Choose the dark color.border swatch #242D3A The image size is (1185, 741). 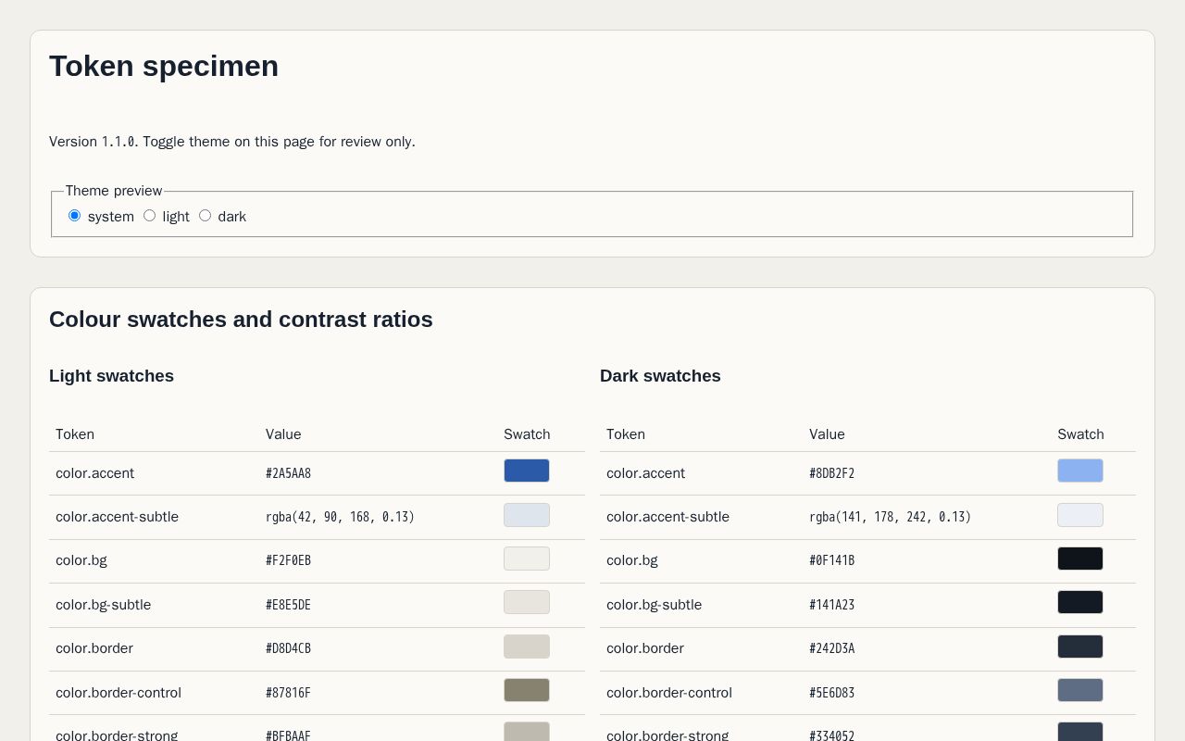(x=1080, y=647)
